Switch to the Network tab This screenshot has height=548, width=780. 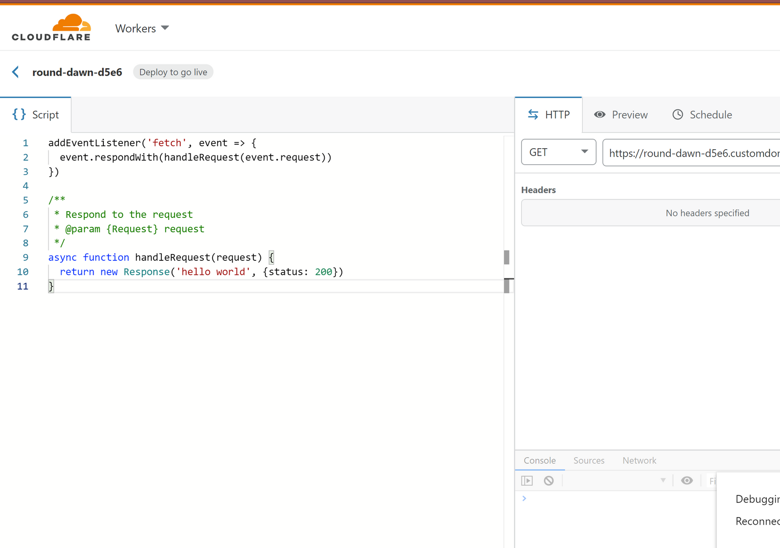[x=639, y=460]
